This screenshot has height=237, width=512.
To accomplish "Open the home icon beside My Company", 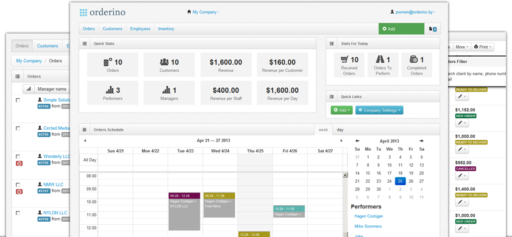I will [x=189, y=12].
